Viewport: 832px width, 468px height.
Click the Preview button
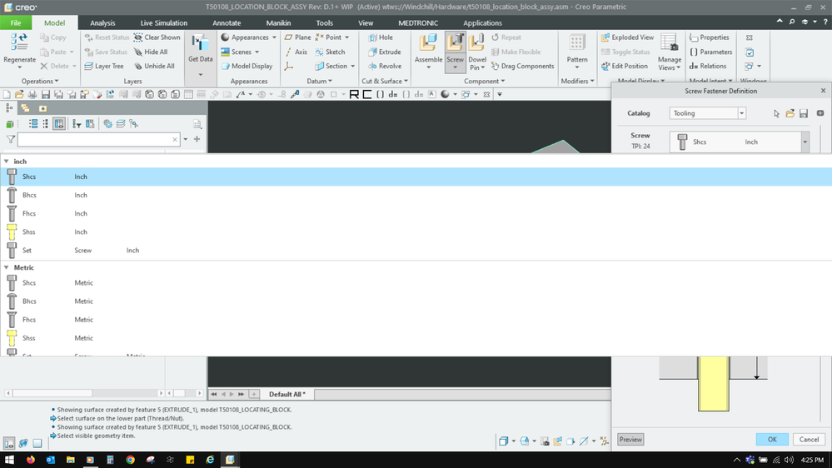tap(630, 440)
